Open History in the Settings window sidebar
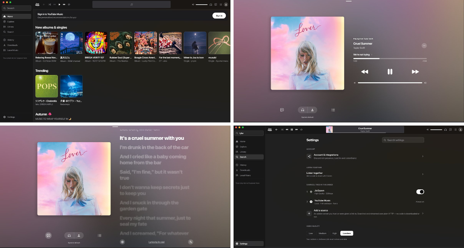 point(249,165)
